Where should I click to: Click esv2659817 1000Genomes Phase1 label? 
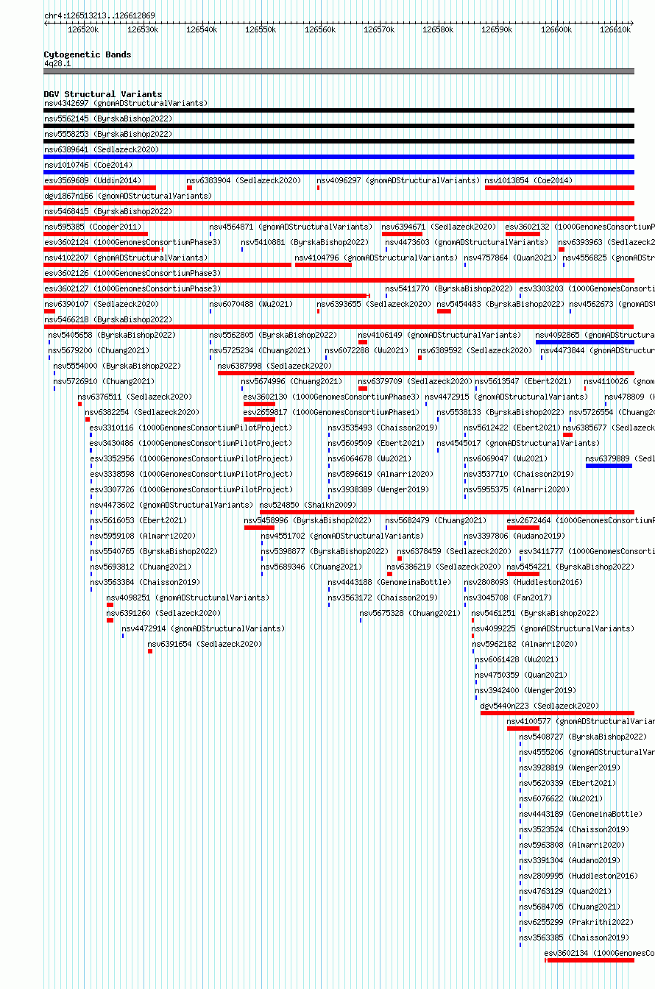tap(332, 412)
